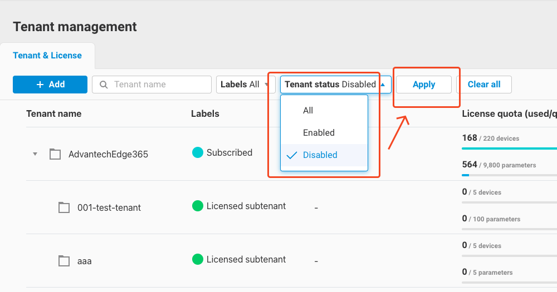Open tenant 001-test-tenant

coord(109,207)
